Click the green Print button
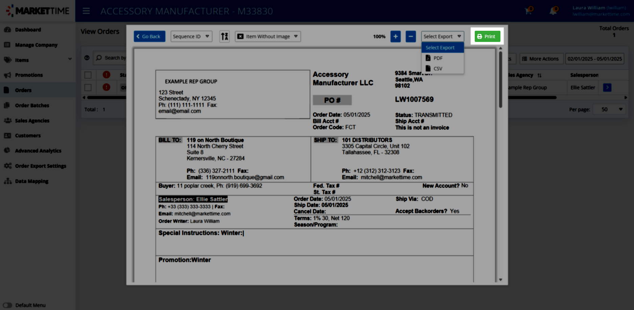 [487, 36]
